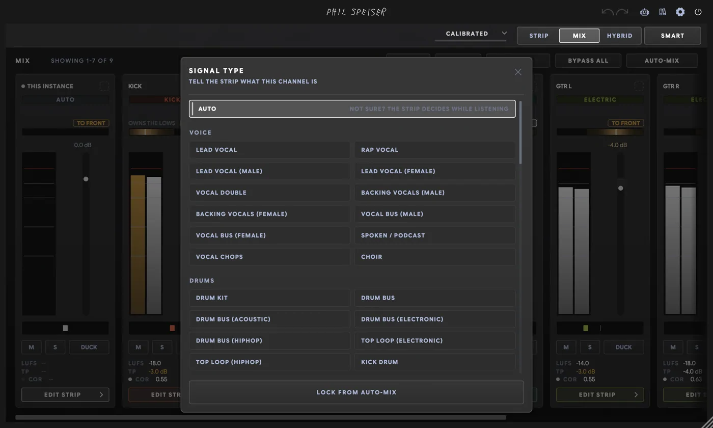Open Edit Strip for This Instance
This screenshot has height=428, width=713.
(65, 394)
